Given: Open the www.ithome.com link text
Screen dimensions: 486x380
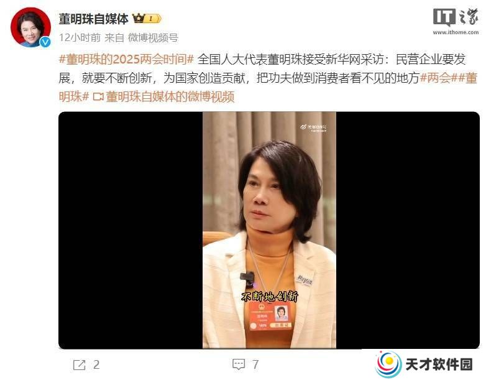Looking at the screenshot, I should [x=456, y=32].
